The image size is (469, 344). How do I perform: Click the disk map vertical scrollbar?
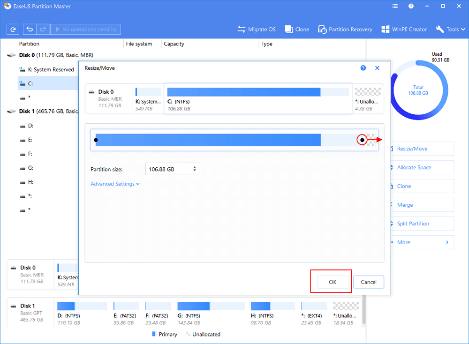point(364,311)
